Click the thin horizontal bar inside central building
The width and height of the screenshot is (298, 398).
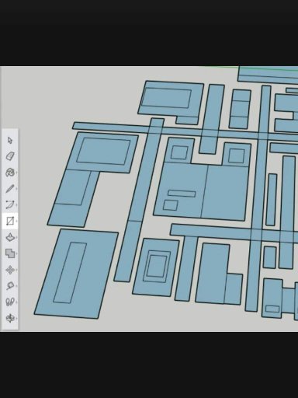[182, 194]
